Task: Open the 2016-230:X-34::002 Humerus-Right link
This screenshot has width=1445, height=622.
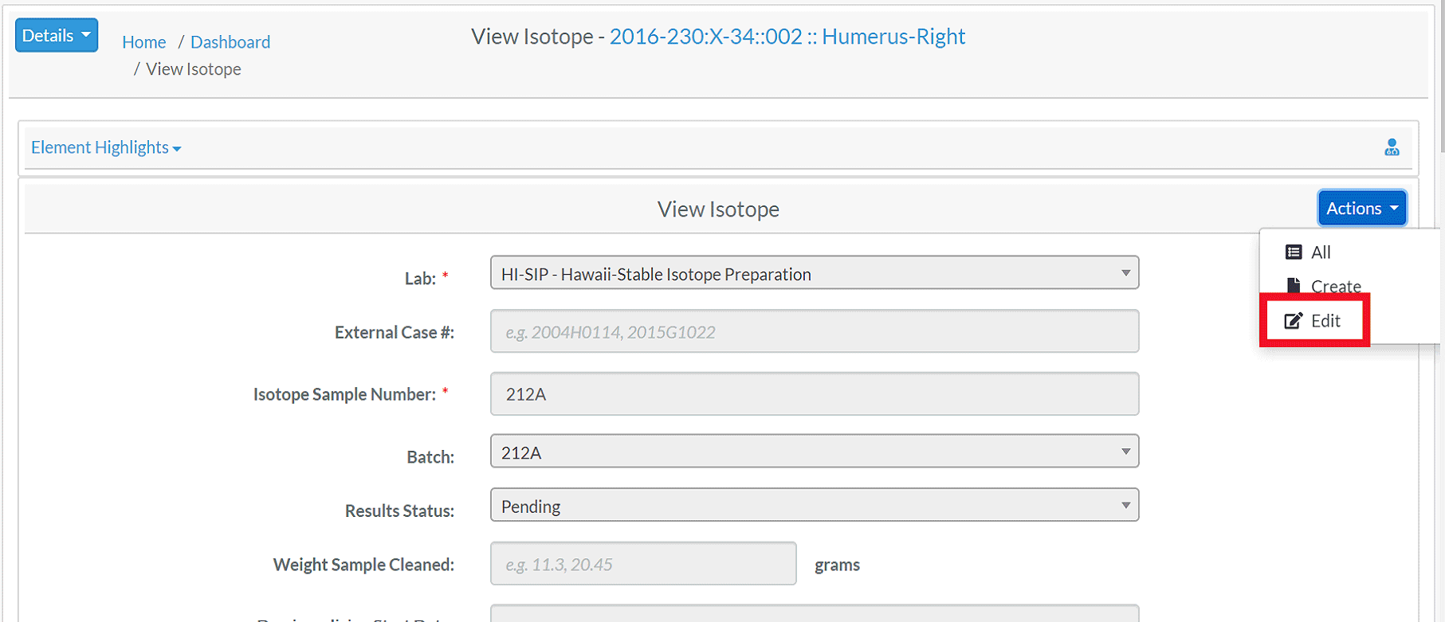Action: click(787, 37)
